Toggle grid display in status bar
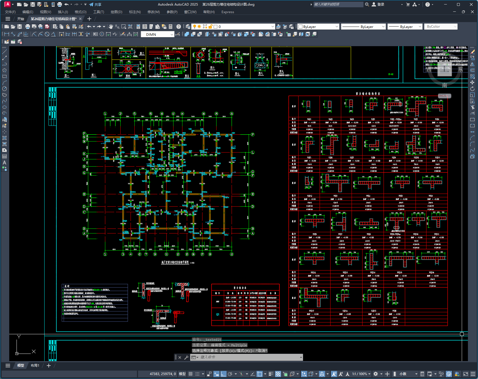Viewport: 478px width, 379px height. [191, 374]
